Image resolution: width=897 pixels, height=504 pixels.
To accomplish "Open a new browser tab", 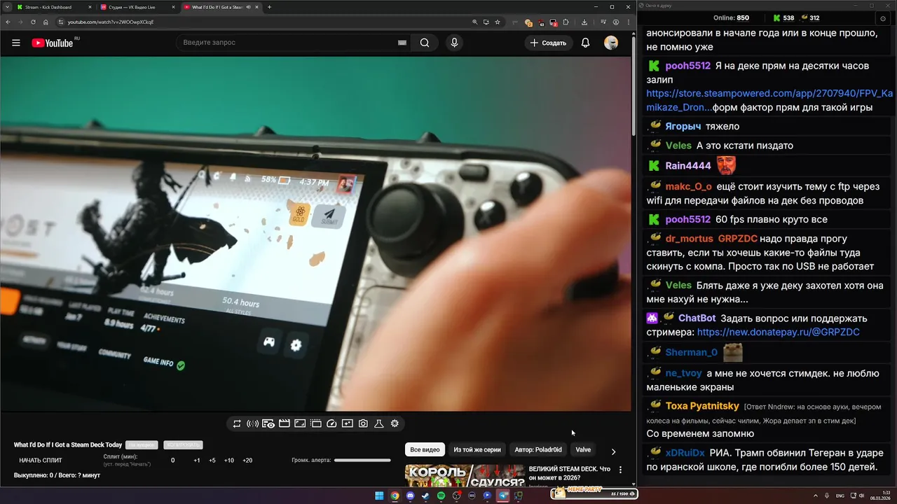I will click(x=269, y=7).
